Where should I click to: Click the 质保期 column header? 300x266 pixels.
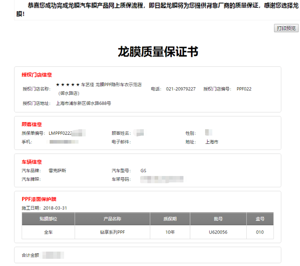[x=170, y=219]
